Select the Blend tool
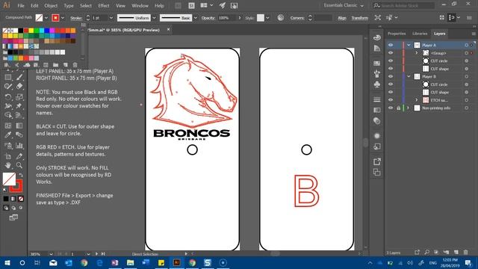 point(19,134)
